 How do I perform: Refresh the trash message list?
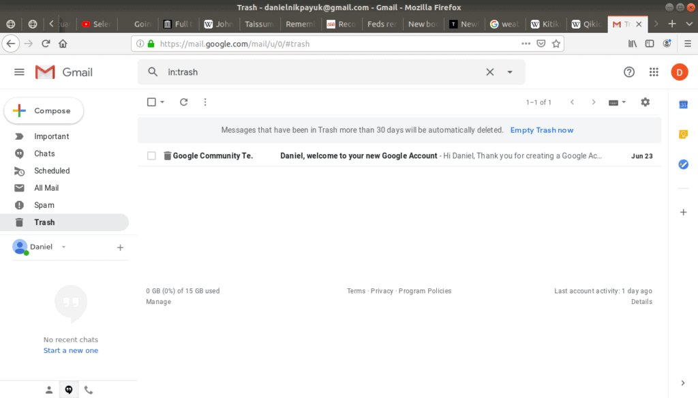[183, 102]
